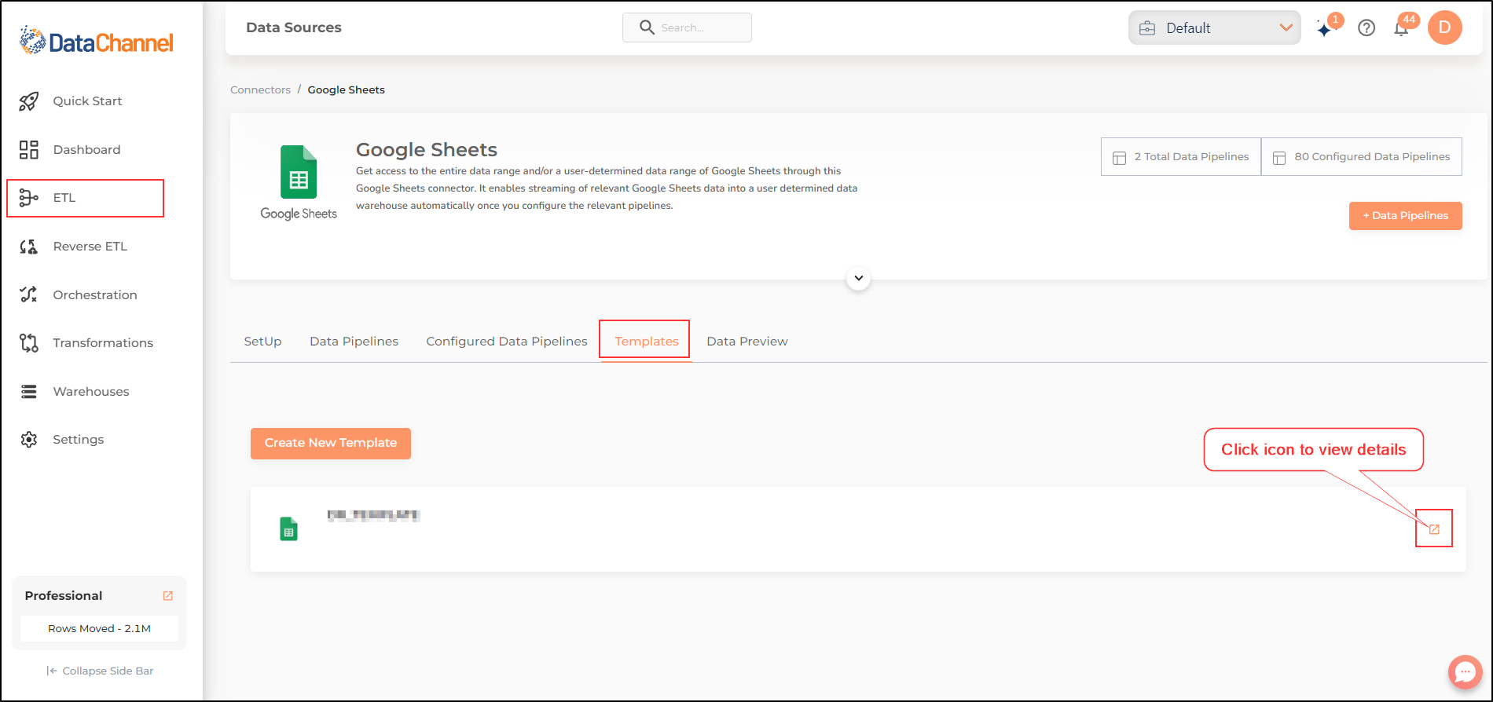
Task: Click the template's Google Sheets file icon
Action: (x=289, y=529)
